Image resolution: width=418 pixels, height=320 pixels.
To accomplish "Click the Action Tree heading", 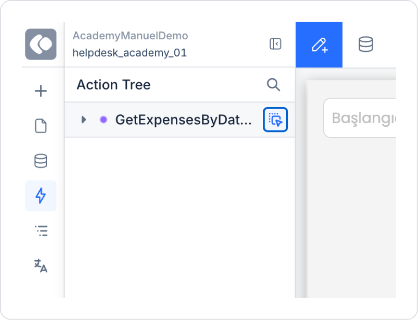I will pyautogui.click(x=114, y=85).
